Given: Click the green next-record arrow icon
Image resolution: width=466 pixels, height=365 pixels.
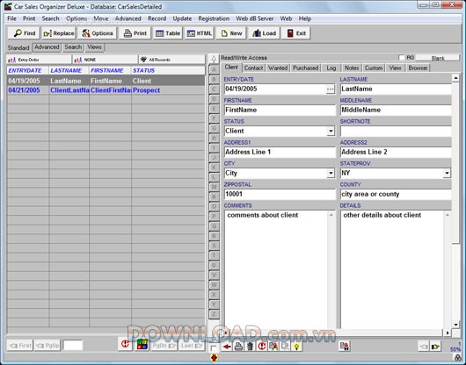Looking at the screenshot, I should pyautogui.click(x=435, y=346).
